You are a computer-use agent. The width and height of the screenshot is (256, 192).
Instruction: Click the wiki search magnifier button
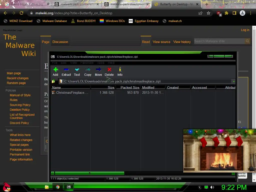[x=247, y=41]
